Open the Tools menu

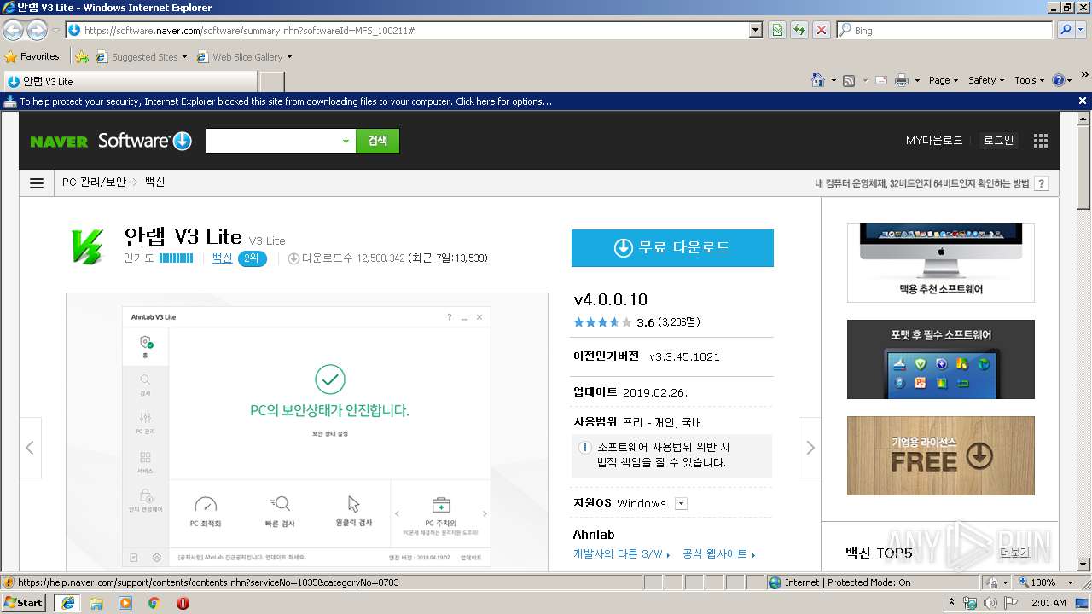1030,80
